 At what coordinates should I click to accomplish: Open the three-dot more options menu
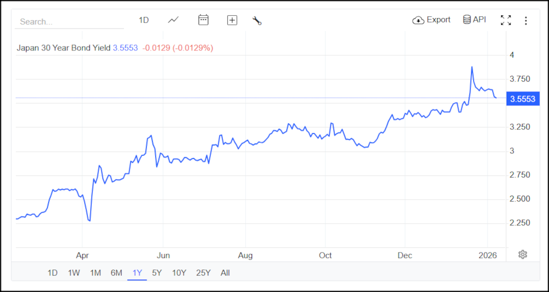(525, 20)
